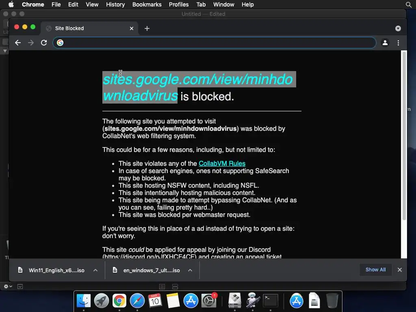Open the App Store next to Notes
The height and width of the screenshot is (312, 416).
[191, 301]
